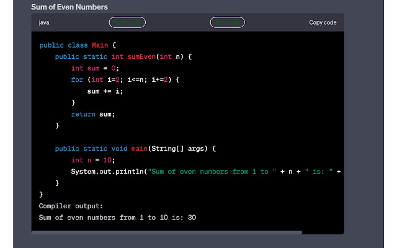Click the sumEven method name
The image size is (397, 248).
pyautogui.click(x=141, y=56)
